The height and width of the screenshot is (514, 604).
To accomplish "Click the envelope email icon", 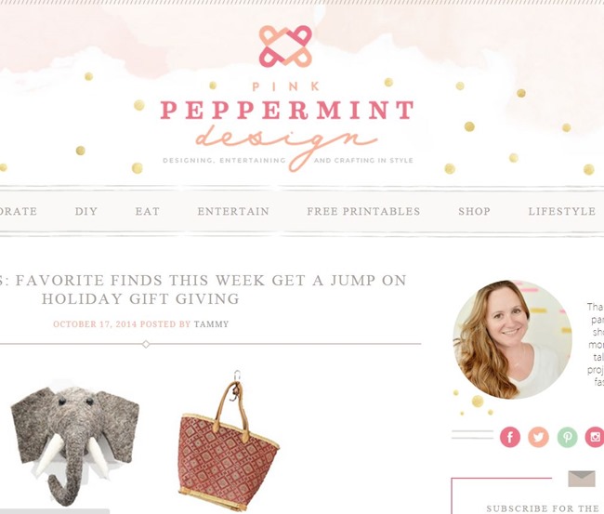I will (582, 479).
